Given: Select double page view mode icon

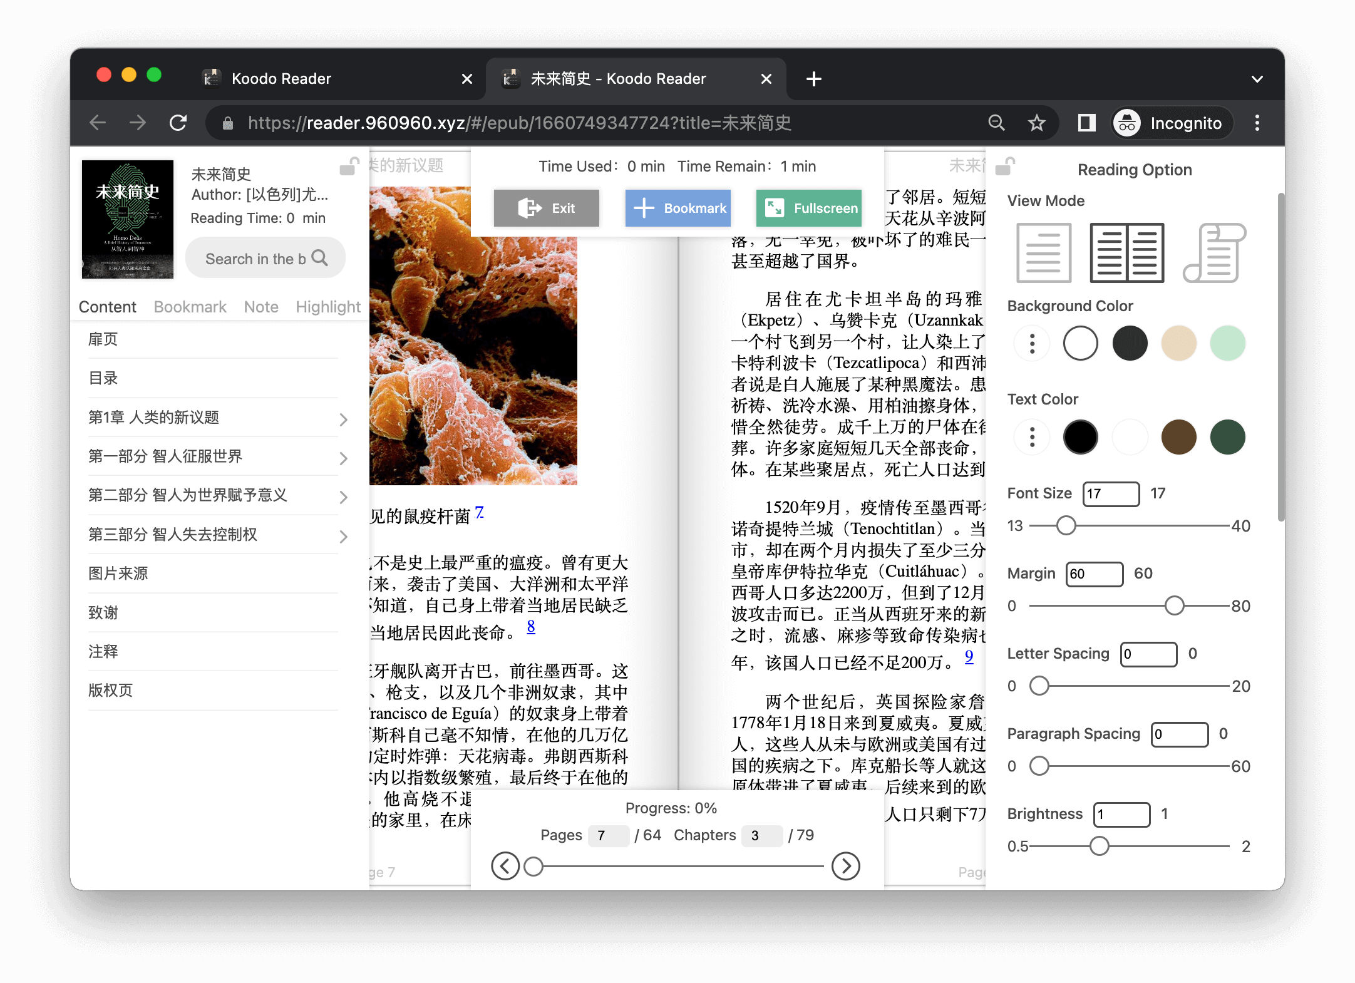Looking at the screenshot, I should 1127,253.
